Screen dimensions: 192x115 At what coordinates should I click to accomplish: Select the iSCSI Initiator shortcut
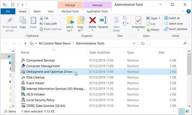99,94
